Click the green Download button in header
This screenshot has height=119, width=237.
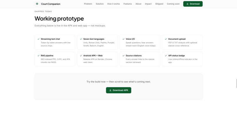(193, 4)
